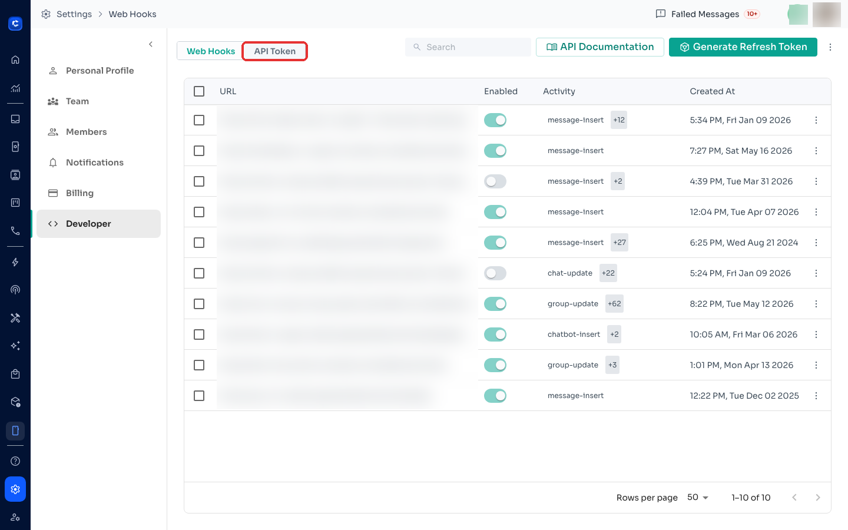Click Settings breadcrumb link

(x=74, y=14)
